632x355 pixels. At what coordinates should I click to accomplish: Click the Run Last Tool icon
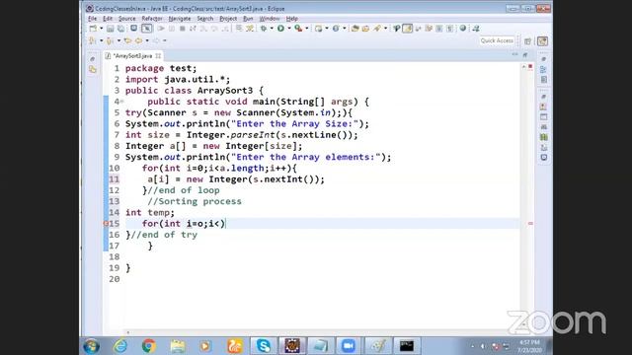(298, 29)
